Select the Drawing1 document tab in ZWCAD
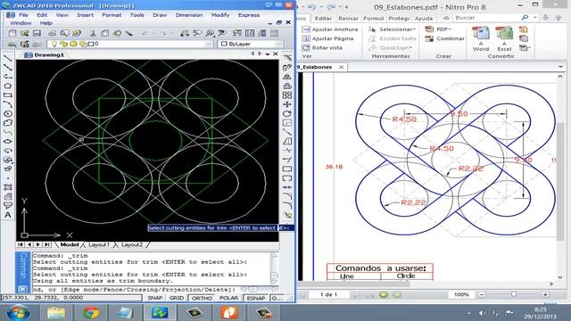The image size is (571, 321). (45, 55)
